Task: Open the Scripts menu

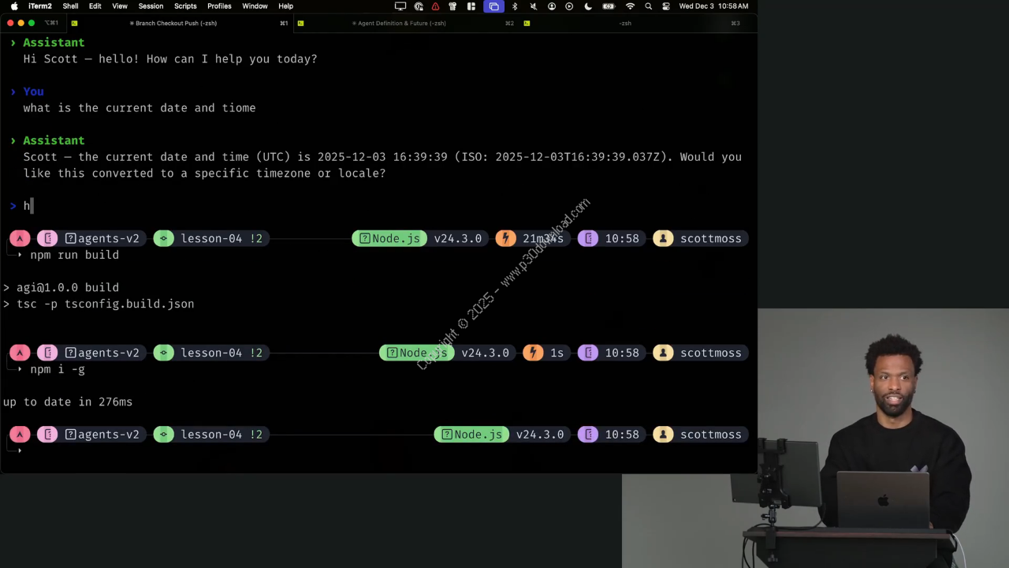Action: click(x=185, y=6)
